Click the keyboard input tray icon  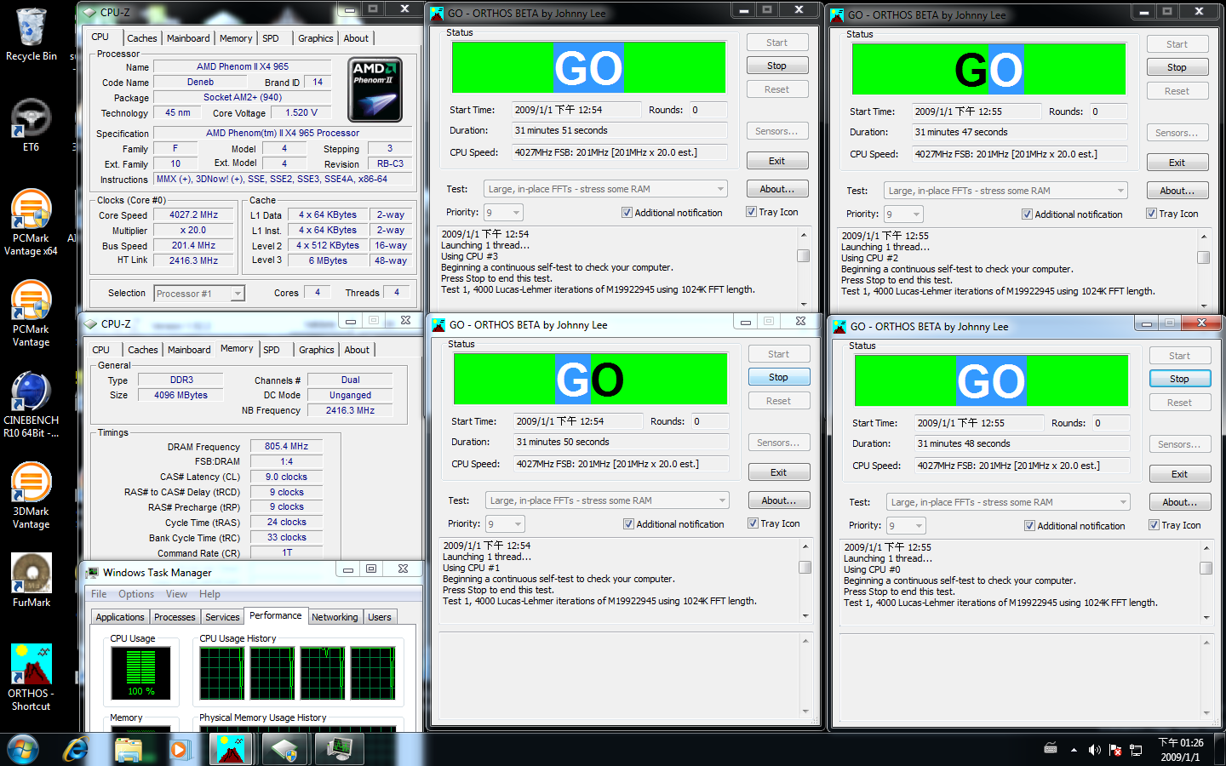pyautogui.click(x=1051, y=749)
